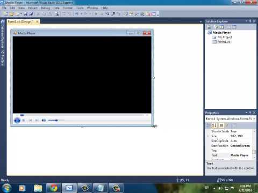Select My Project in Solution Explorer
Screen dimensions: 258x193
click(x=225, y=37)
